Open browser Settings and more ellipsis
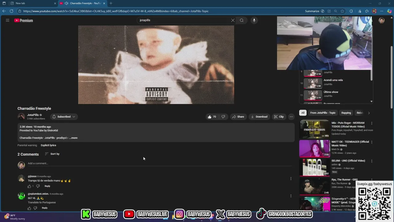 coord(382,11)
